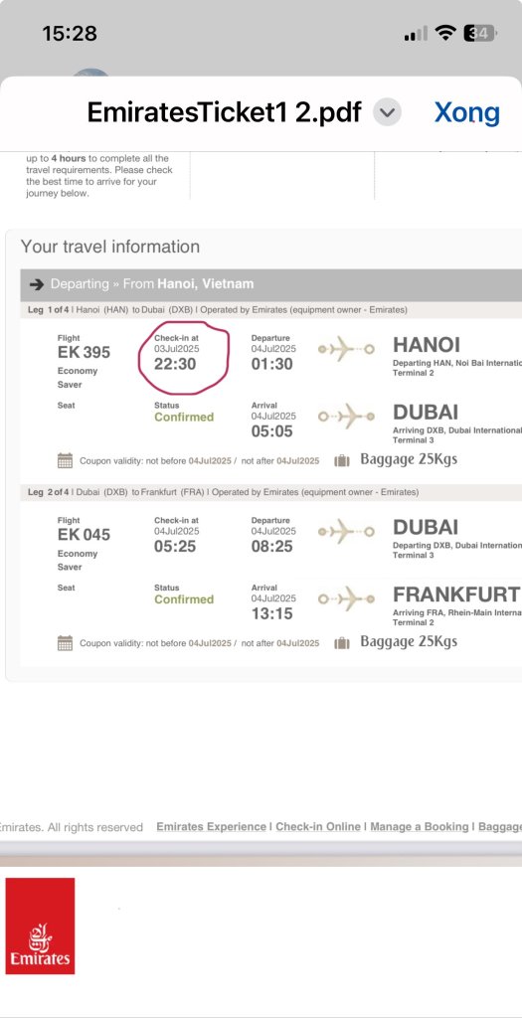Click the suitcase icon near leg 1 baggage
Viewport: 522px width, 1018px height.
pos(341,461)
